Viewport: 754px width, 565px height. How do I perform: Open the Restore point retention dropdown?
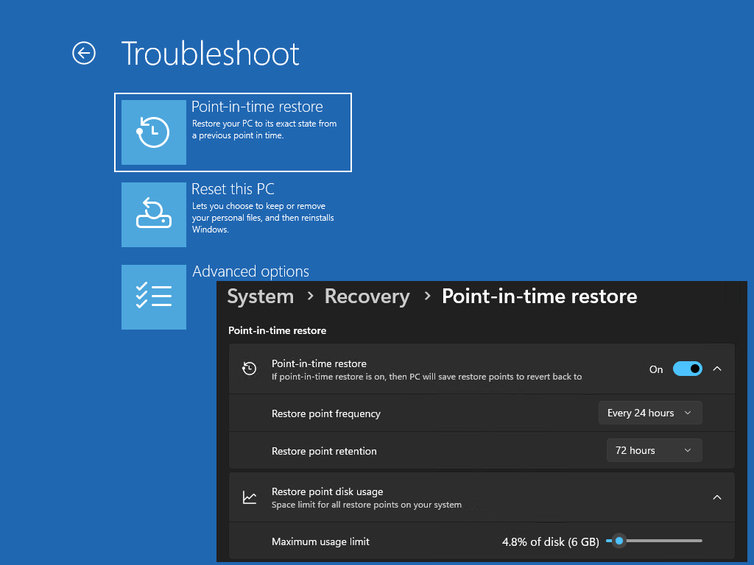tap(654, 451)
